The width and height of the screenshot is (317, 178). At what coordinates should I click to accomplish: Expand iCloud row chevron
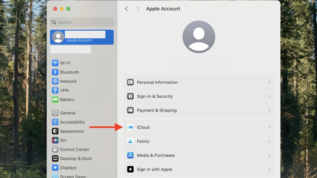point(269,127)
